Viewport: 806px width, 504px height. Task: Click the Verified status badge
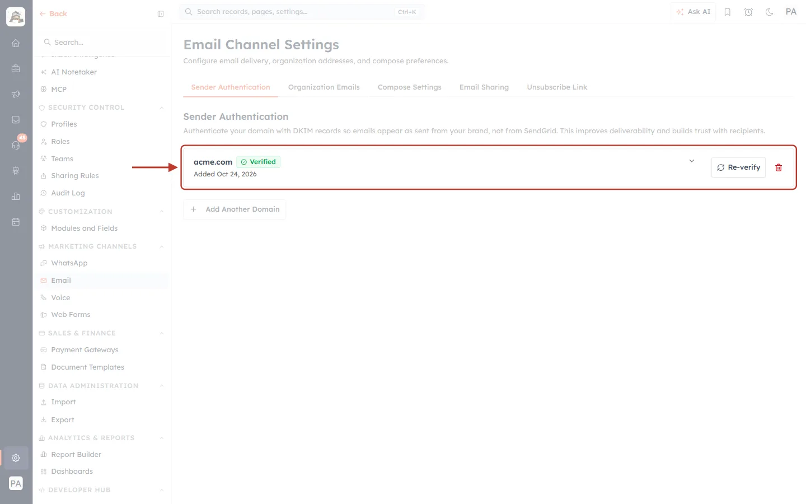click(x=259, y=162)
